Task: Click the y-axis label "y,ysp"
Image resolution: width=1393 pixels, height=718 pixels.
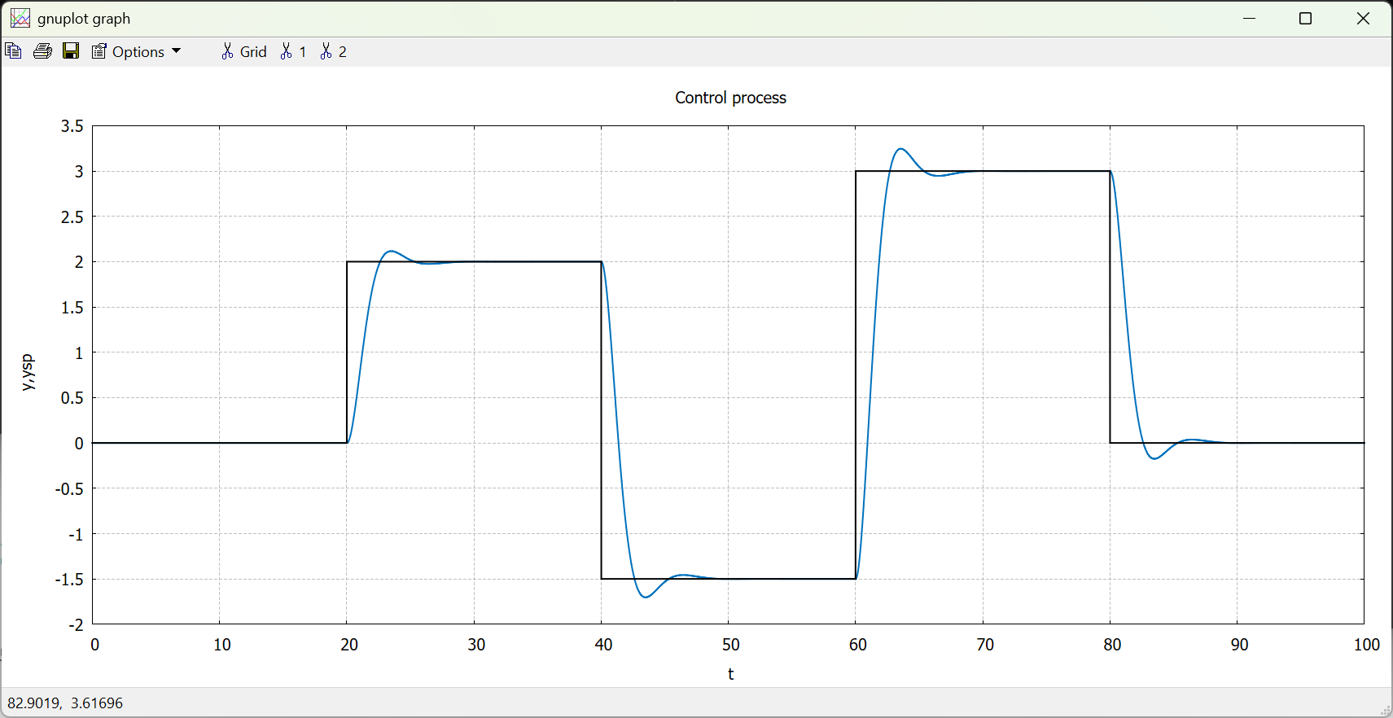Action: click(28, 372)
